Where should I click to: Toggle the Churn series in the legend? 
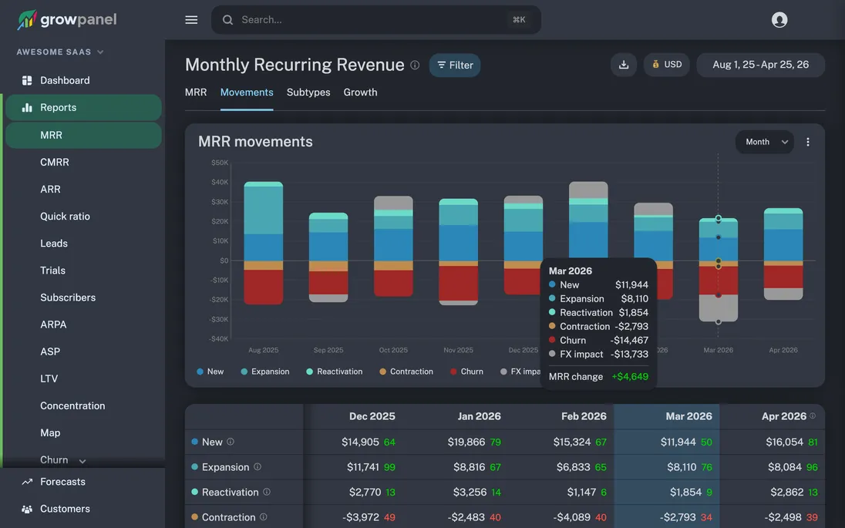click(x=466, y=372)
